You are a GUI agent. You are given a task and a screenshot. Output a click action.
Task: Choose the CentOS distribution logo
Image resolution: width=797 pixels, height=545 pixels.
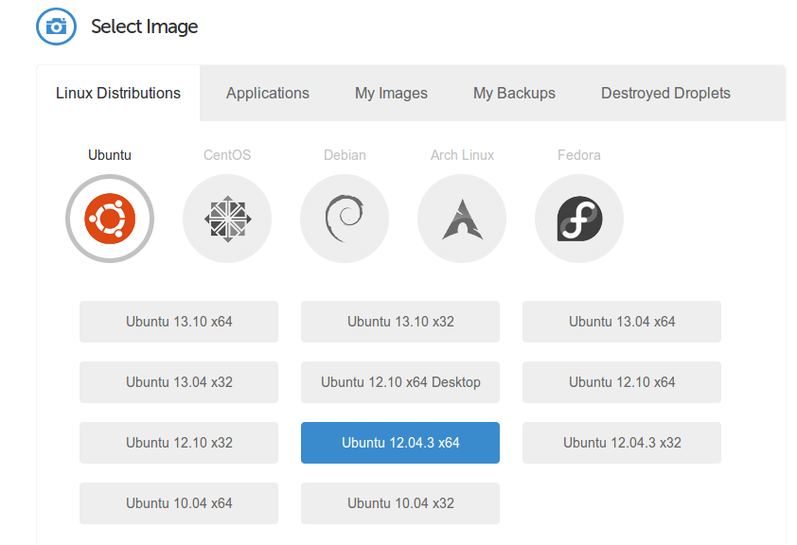pyautogui.click(x=227, y=219)
